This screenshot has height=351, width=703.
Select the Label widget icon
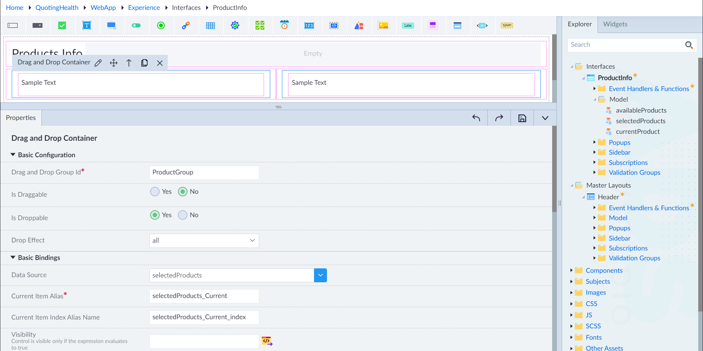[408, 25]
